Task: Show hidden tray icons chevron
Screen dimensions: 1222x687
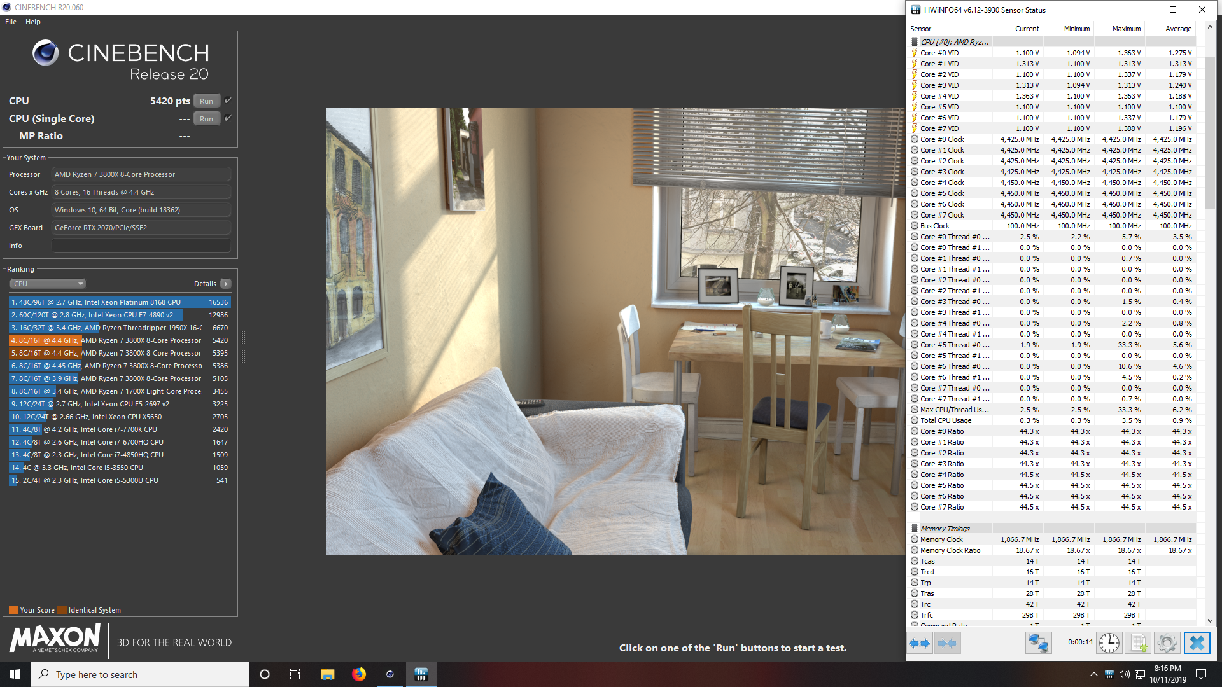Action: tap(1093, 674)
